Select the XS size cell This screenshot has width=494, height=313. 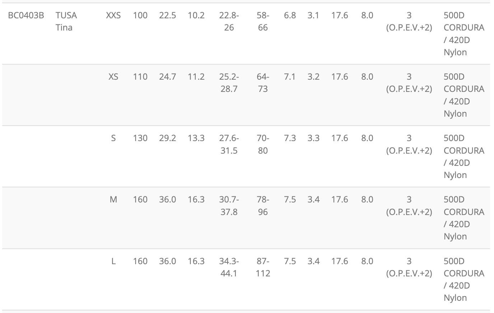113,77
